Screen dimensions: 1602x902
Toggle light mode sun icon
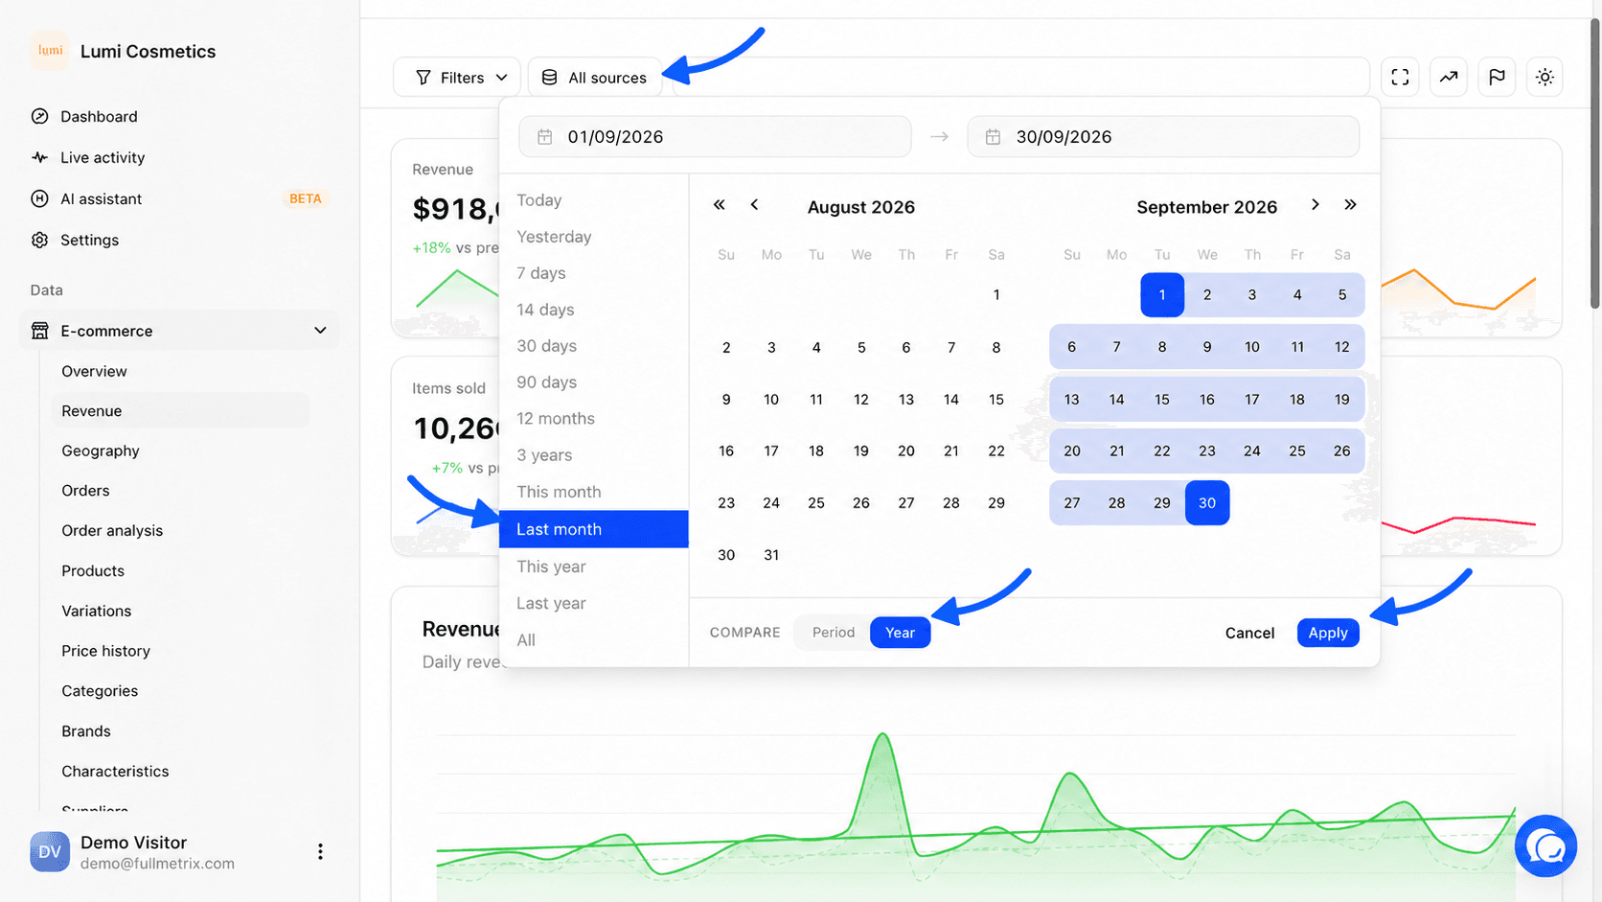(x=1545, y=77)
